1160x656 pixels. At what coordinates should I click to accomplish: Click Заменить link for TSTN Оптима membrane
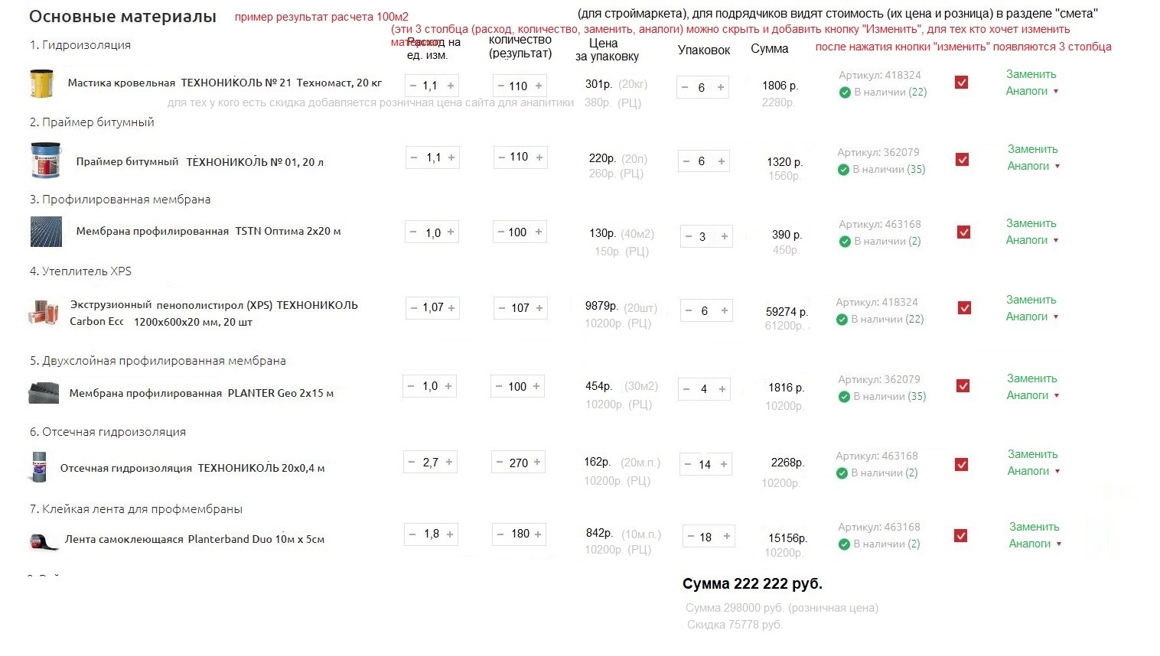(1031, 223)
